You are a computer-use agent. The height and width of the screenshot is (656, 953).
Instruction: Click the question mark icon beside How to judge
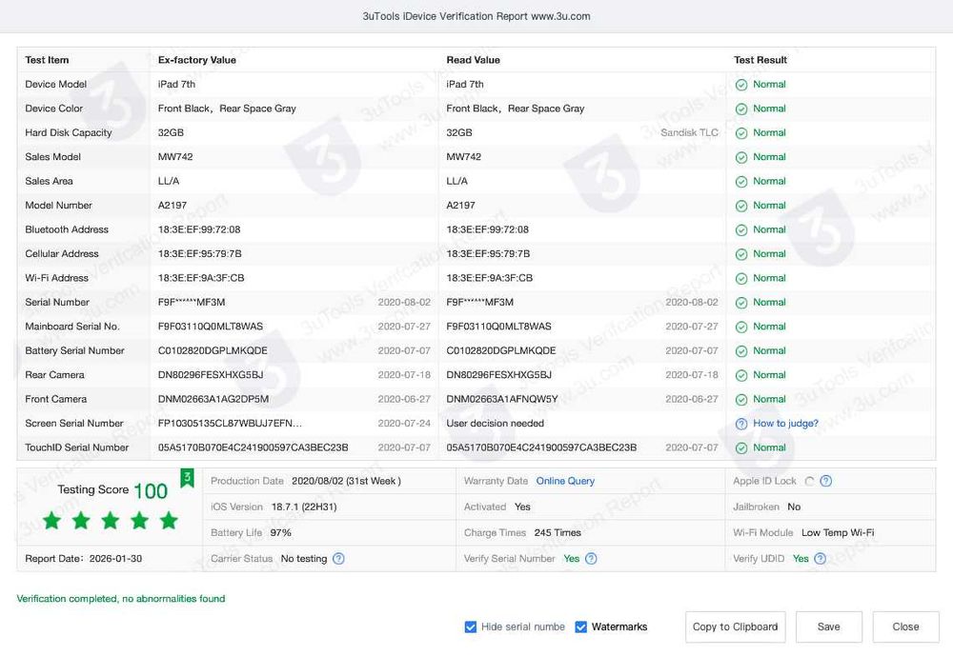coord(740,424)
